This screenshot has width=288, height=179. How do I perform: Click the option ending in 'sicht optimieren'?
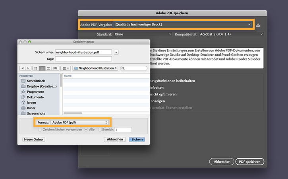(x=163, y=94)
